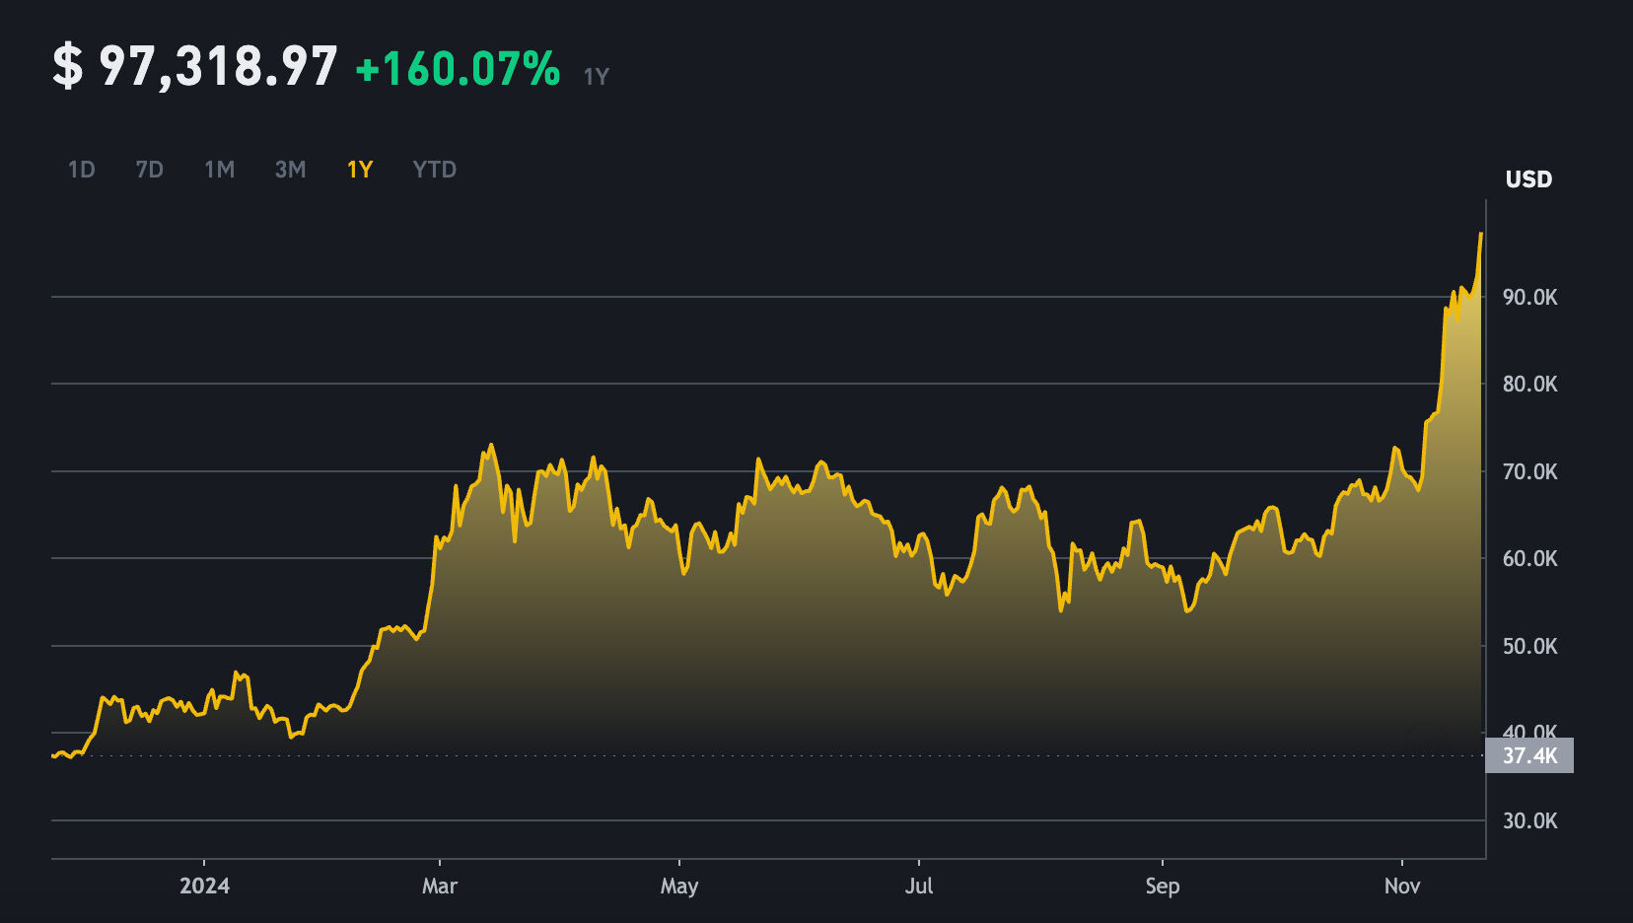Click the 70.0K price axis label
The width and height of the screenshot is (1633, 923).
point(1529,471)
